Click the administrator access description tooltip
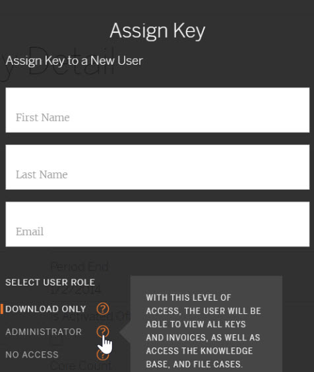Image resolution: width=314 pixels, height=372 pixels. coord(206,324)
